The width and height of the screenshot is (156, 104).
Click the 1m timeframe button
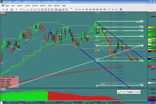[76, 9]
